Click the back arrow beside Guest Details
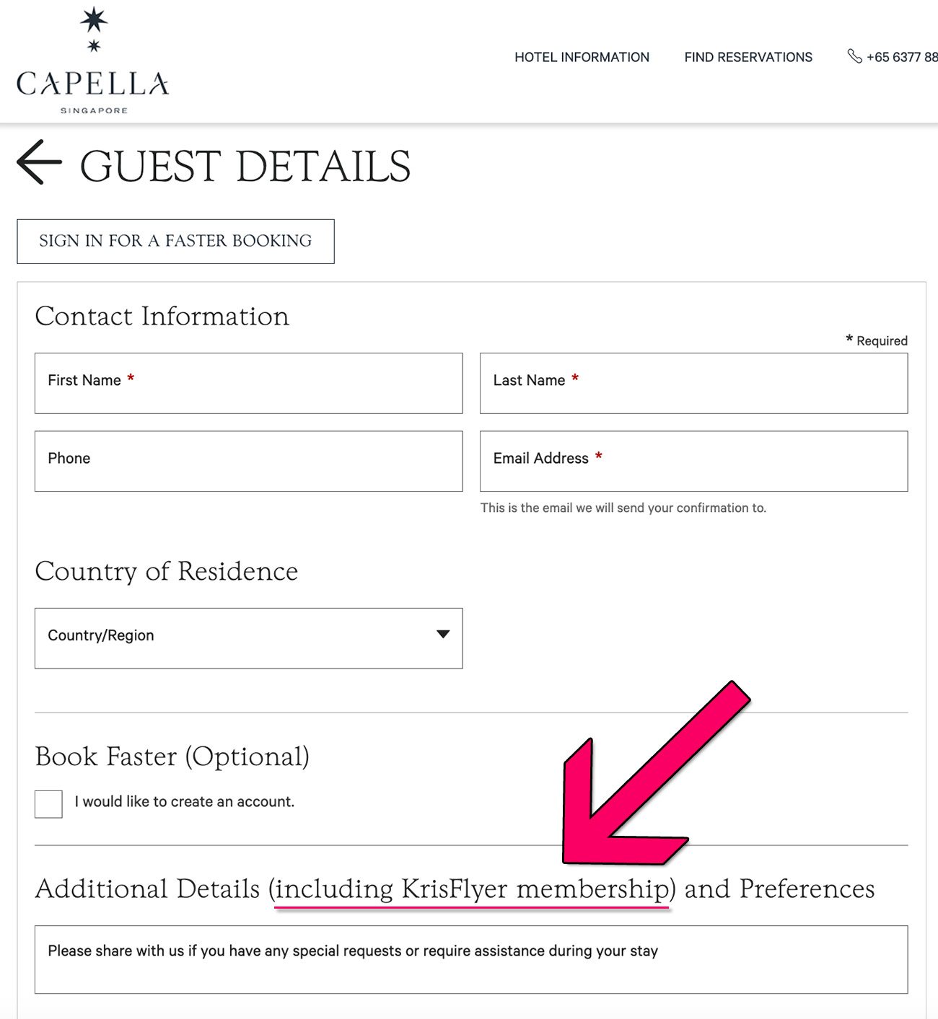Image resolution: width=938 pixels, height=1019 pixels. [39, 162]
